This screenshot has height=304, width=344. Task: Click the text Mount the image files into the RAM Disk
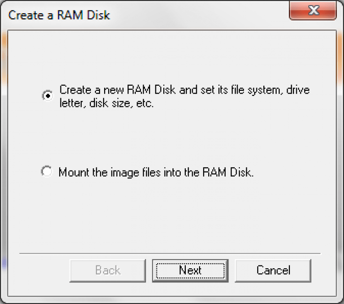[x=156, y=173]
